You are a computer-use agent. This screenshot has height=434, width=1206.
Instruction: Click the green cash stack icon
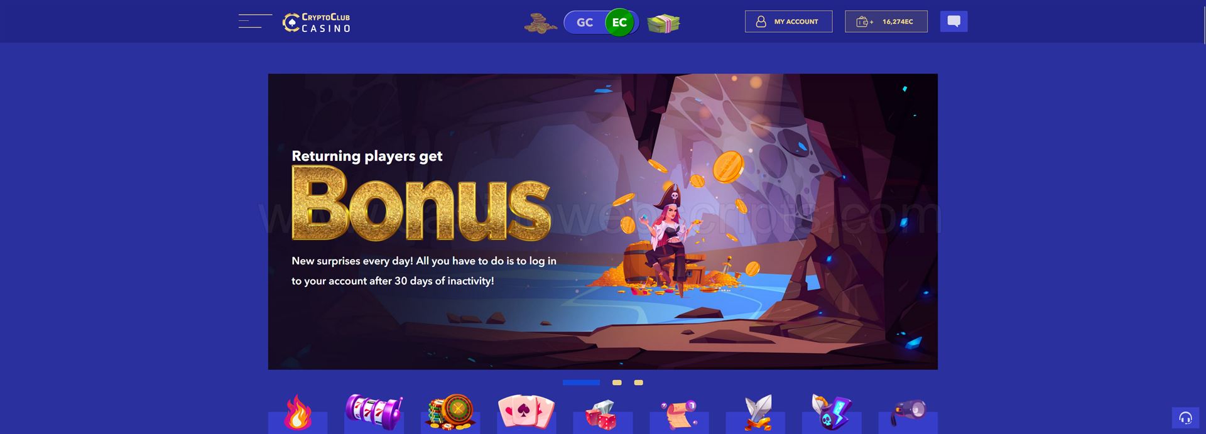coord(664,23)
